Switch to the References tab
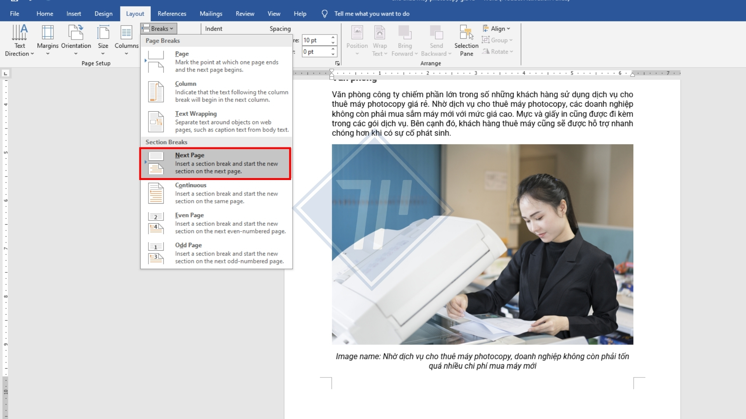Screen dimensions: 746x419 click(x=172, y=14)
